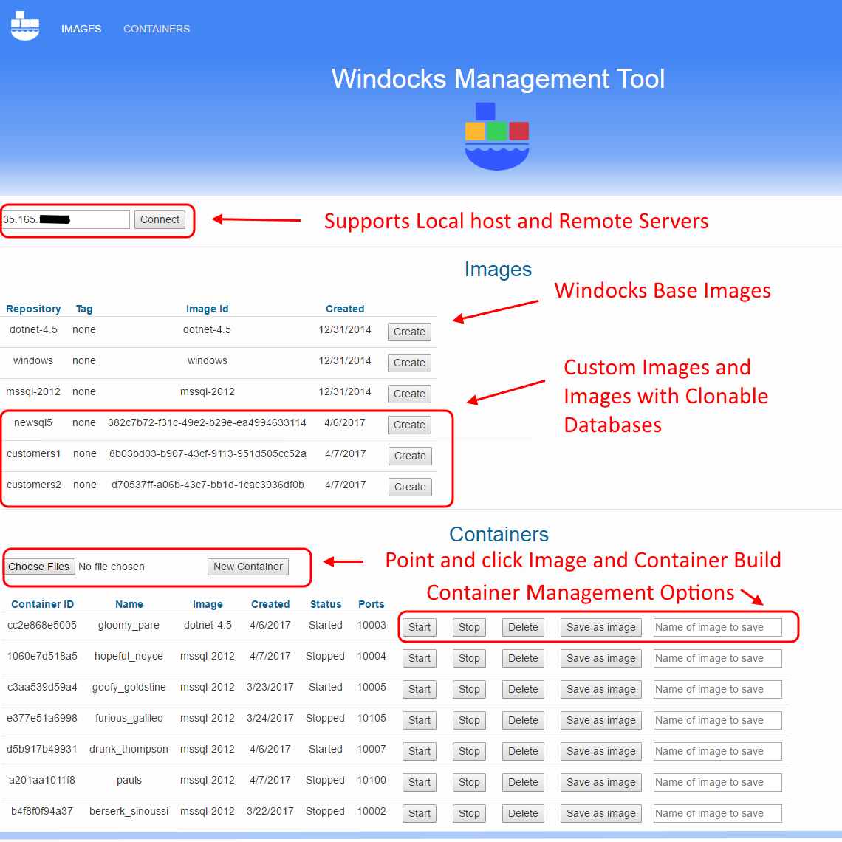
Task: Delete the goofy_goldstine container
Action: click(x=523, y=689)
